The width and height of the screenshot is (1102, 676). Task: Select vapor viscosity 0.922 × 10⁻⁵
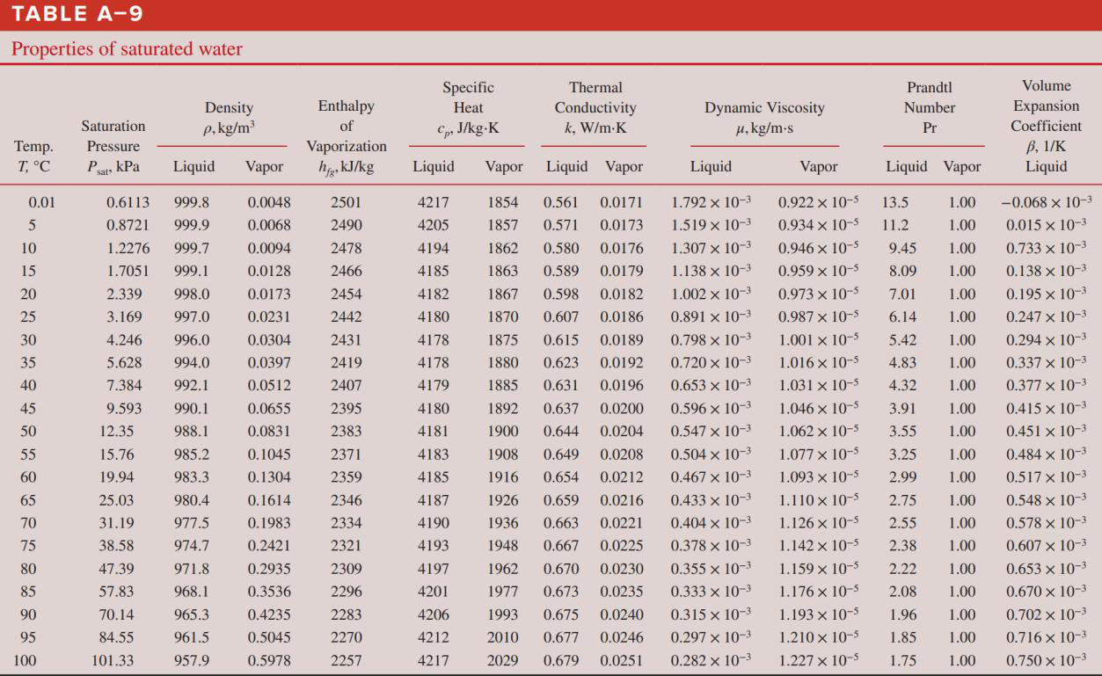[818, 203]
